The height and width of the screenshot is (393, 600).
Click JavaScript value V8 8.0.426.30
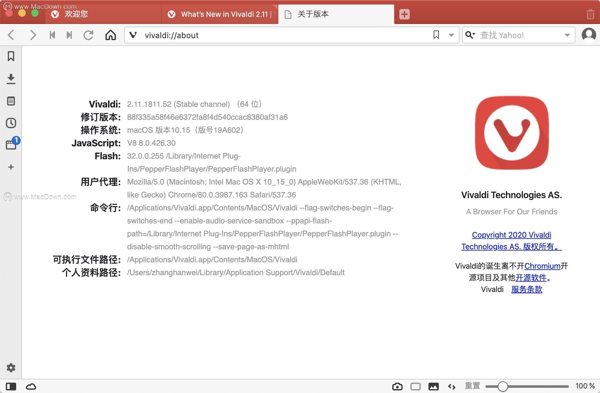coord(151,143)
